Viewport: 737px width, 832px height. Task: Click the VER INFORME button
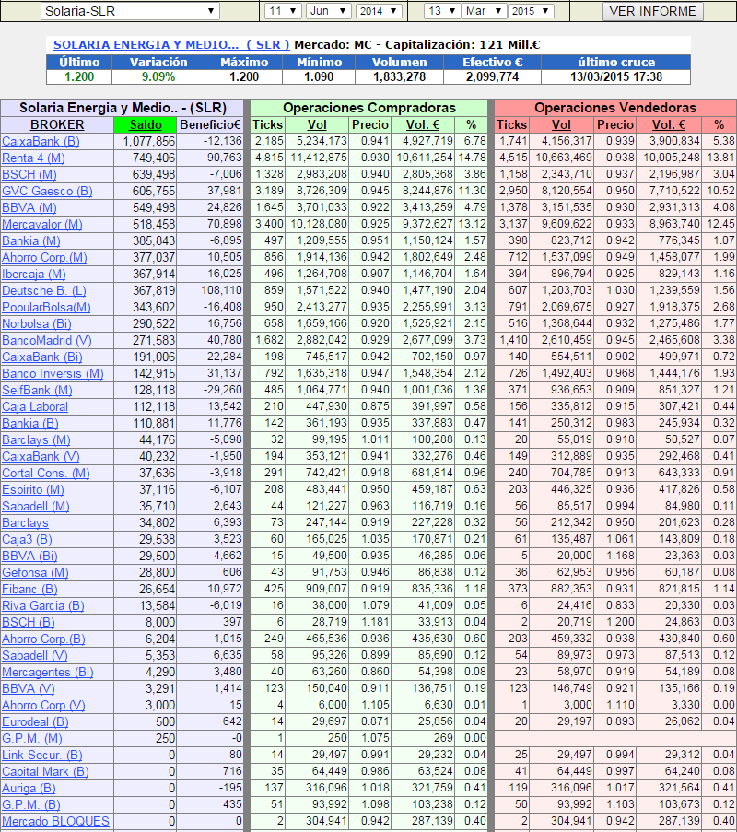coord(653,11)
